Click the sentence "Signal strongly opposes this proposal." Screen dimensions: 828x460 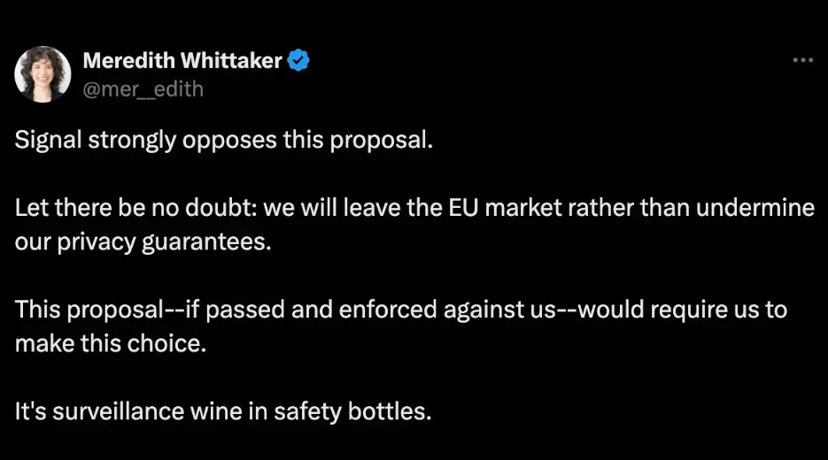[224, 141]
